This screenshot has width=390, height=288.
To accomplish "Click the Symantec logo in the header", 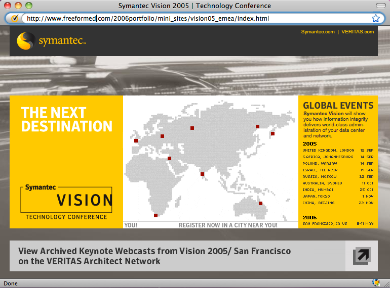I will click(x=51, y=41).
